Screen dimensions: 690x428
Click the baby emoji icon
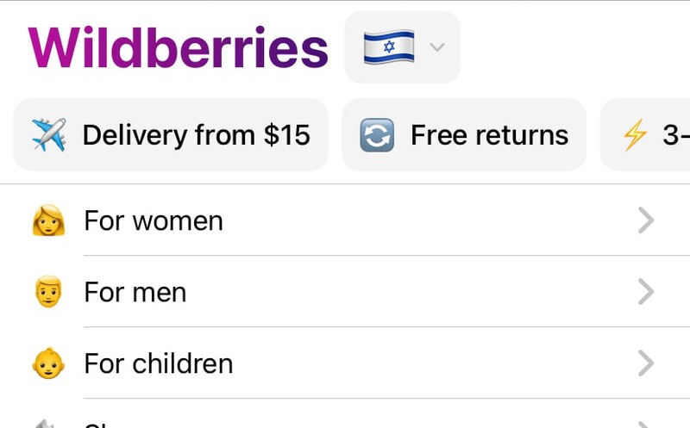pos(49,363)
